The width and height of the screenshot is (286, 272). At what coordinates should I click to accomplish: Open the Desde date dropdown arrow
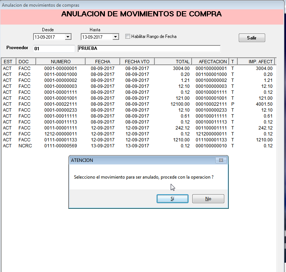[x=68, y=37]
